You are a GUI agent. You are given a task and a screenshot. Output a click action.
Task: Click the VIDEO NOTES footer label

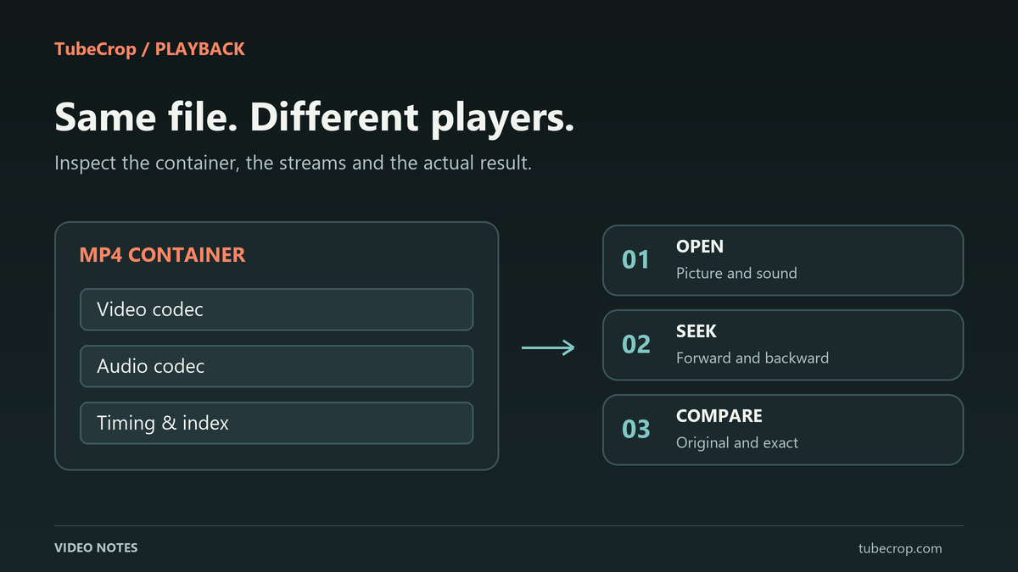tap(96, 547)
